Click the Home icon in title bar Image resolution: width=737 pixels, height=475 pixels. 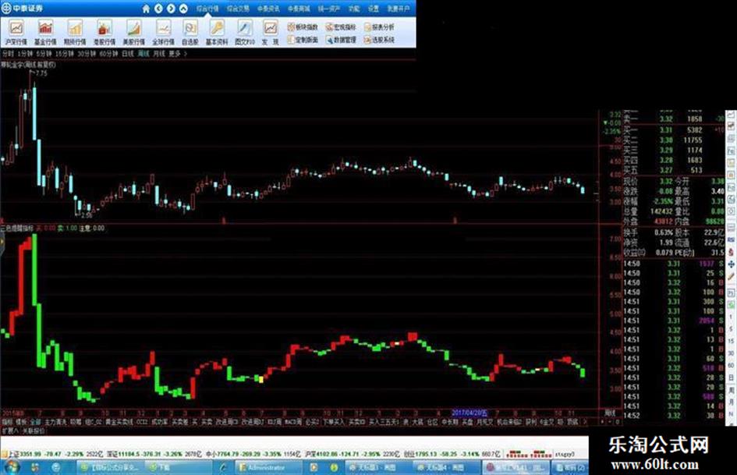coord(146,9)
